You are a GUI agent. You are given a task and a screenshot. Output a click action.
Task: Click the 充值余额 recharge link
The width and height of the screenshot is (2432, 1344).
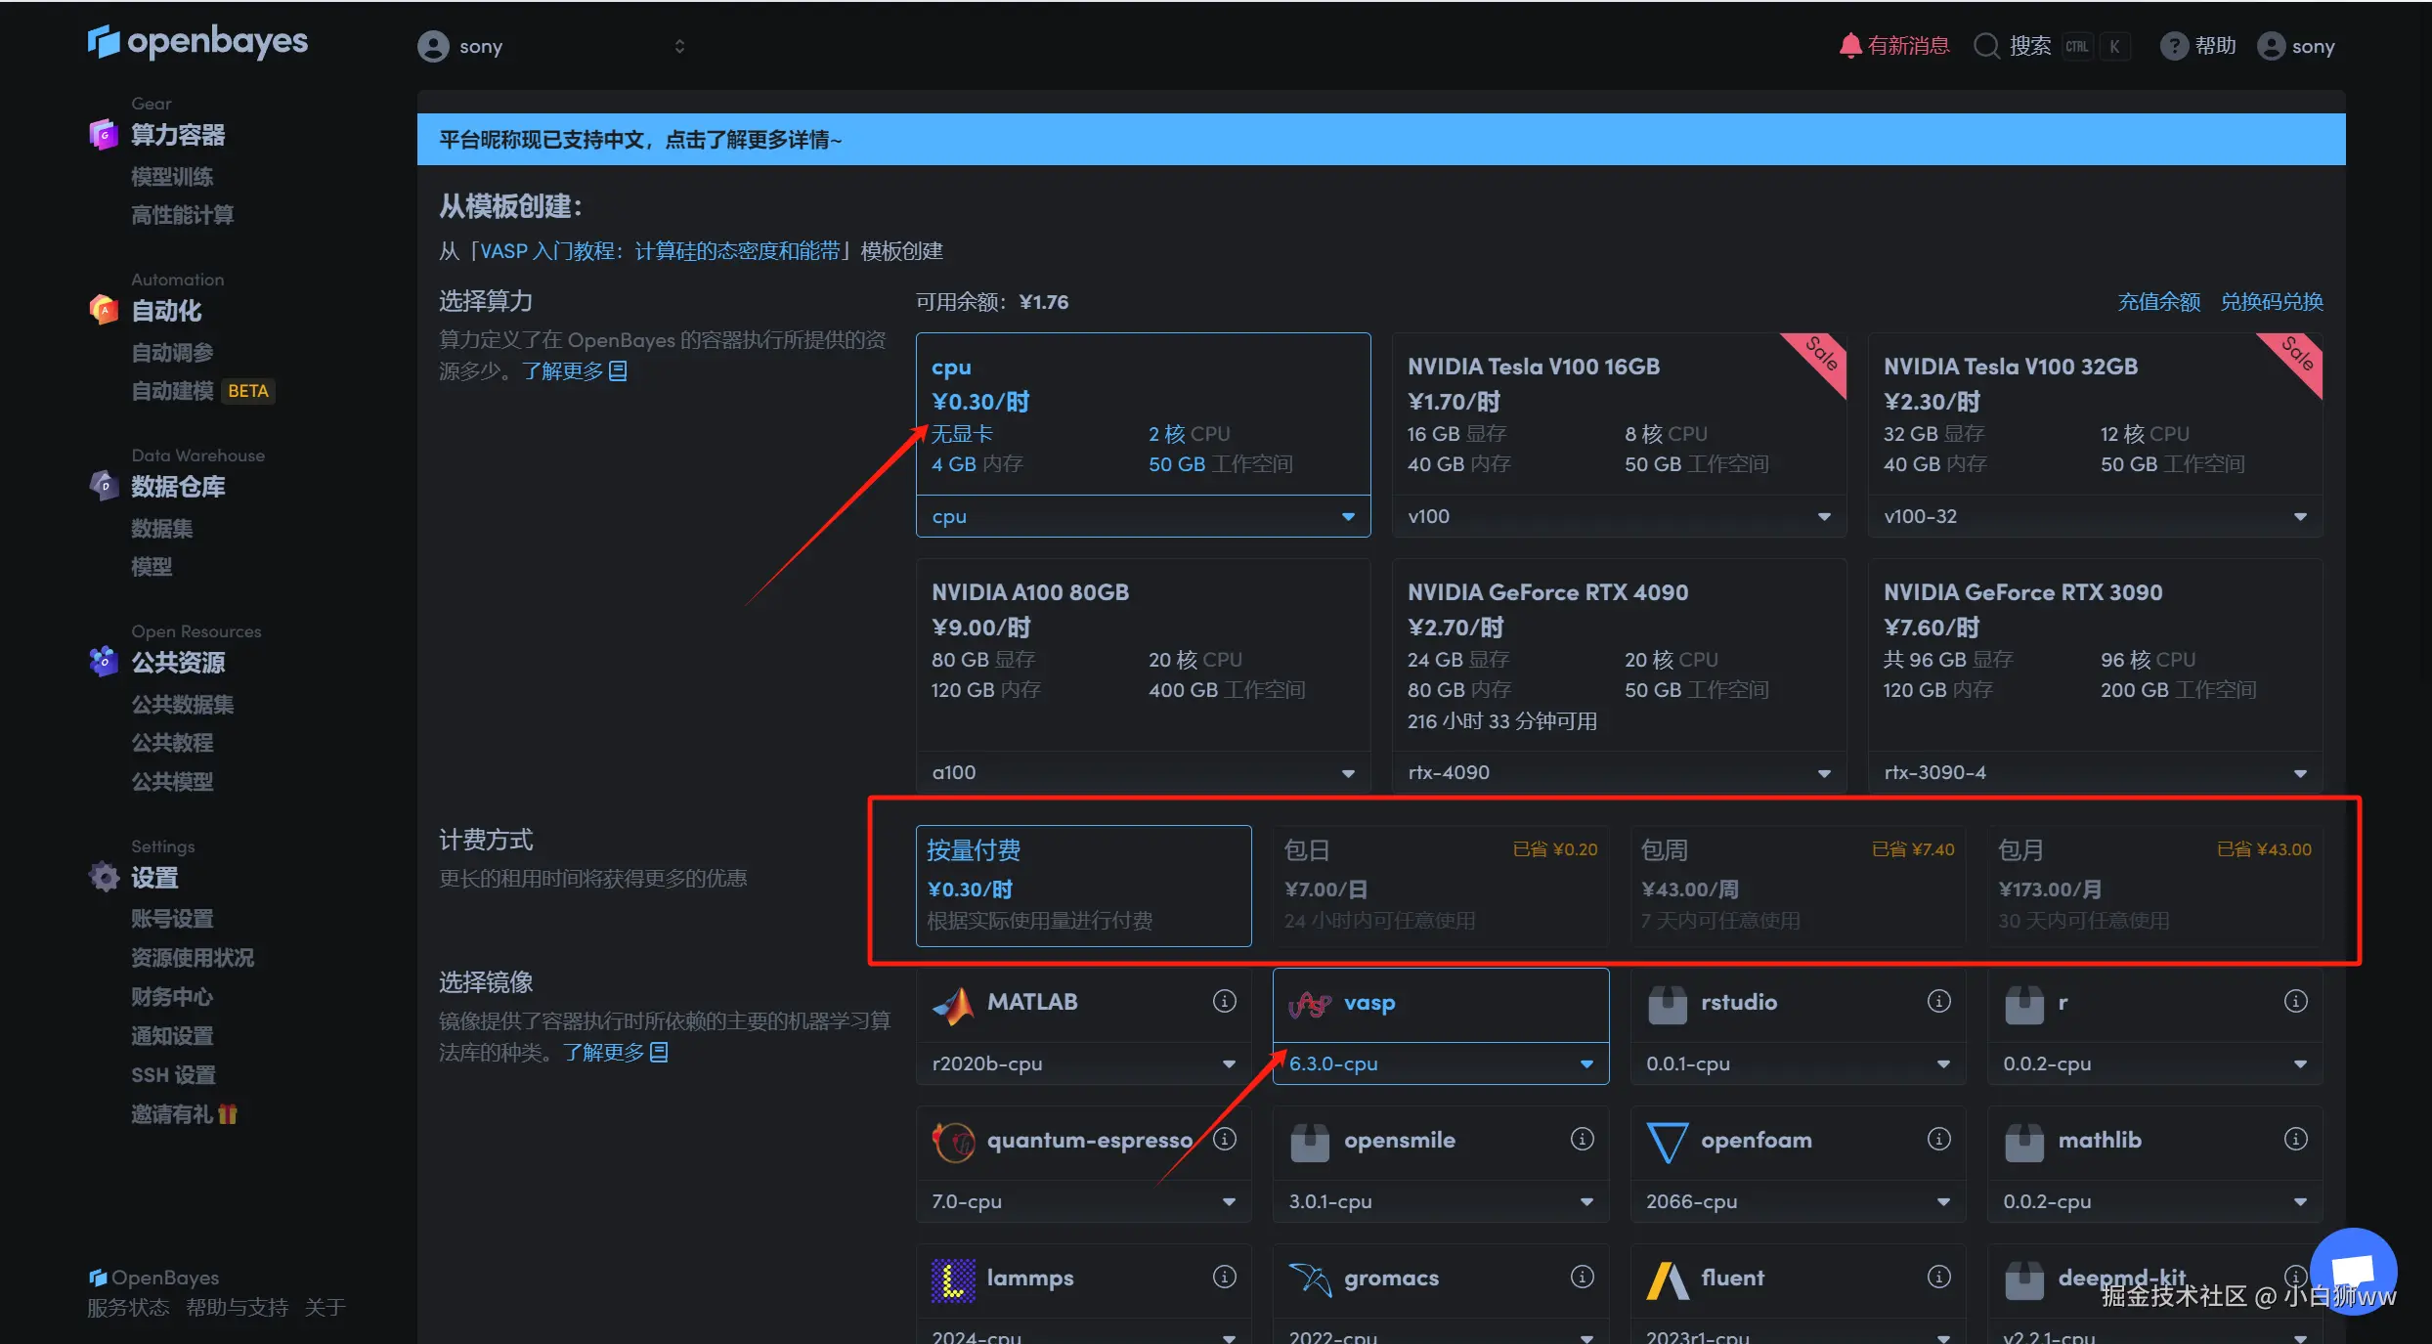click(x=2158, y=302)
